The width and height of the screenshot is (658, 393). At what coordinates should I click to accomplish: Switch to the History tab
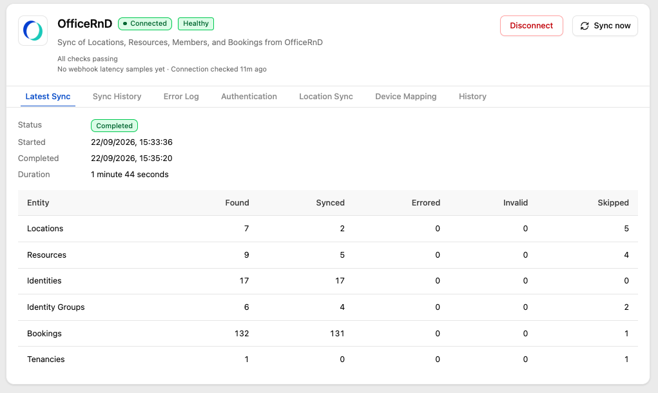[472, 97]
